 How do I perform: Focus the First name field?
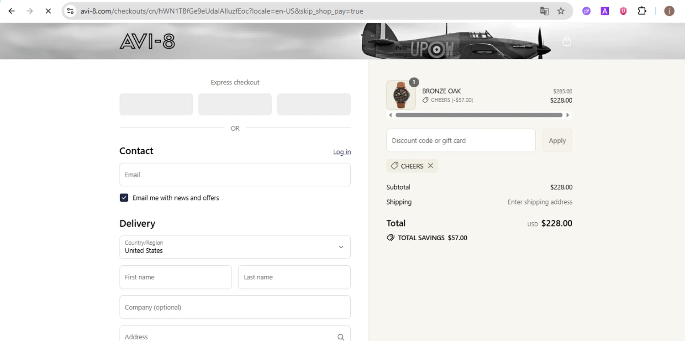[175, 277]
